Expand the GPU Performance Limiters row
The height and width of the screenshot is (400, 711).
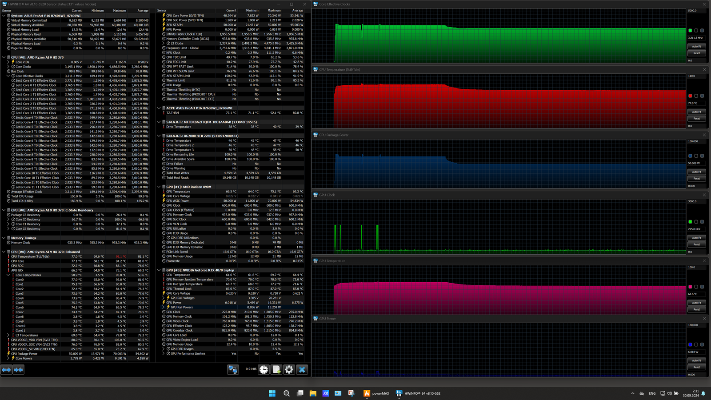pos(163,354)
